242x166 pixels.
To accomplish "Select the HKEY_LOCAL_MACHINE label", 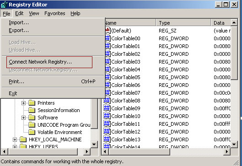I will pyautogui.click(x=55, y=139).
